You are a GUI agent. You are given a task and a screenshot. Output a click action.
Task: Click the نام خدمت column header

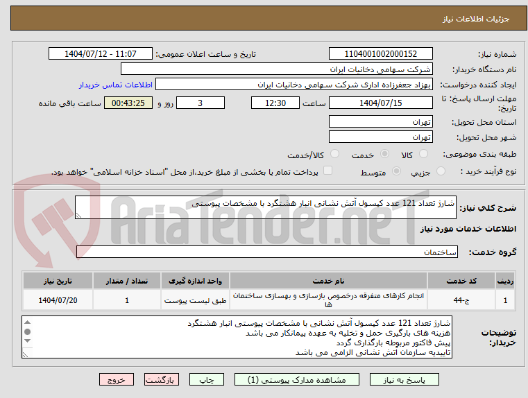pyautogui.click(x=328, y=281)
